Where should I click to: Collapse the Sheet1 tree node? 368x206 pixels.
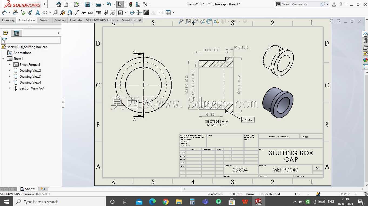(x=3, y=59)
